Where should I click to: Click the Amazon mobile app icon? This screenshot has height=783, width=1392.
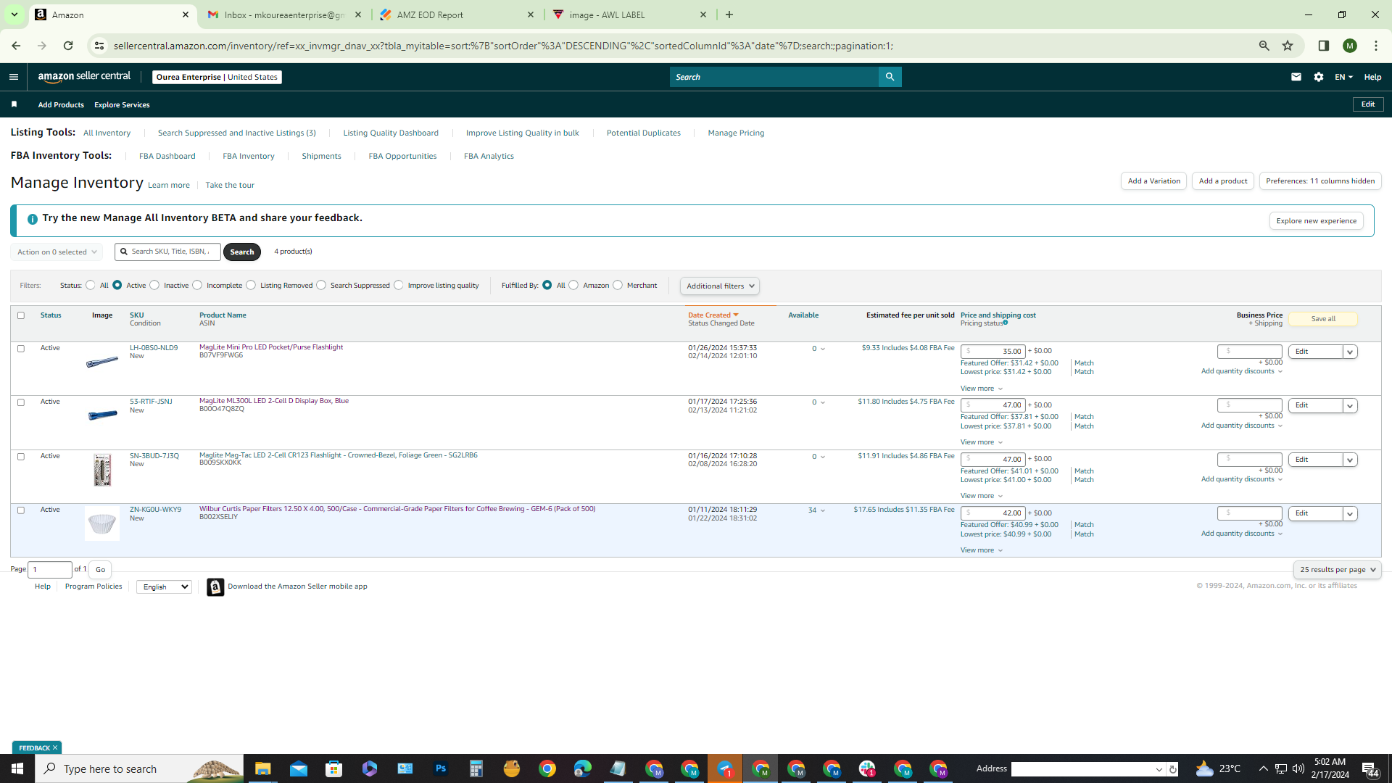[x=215, y=587]
